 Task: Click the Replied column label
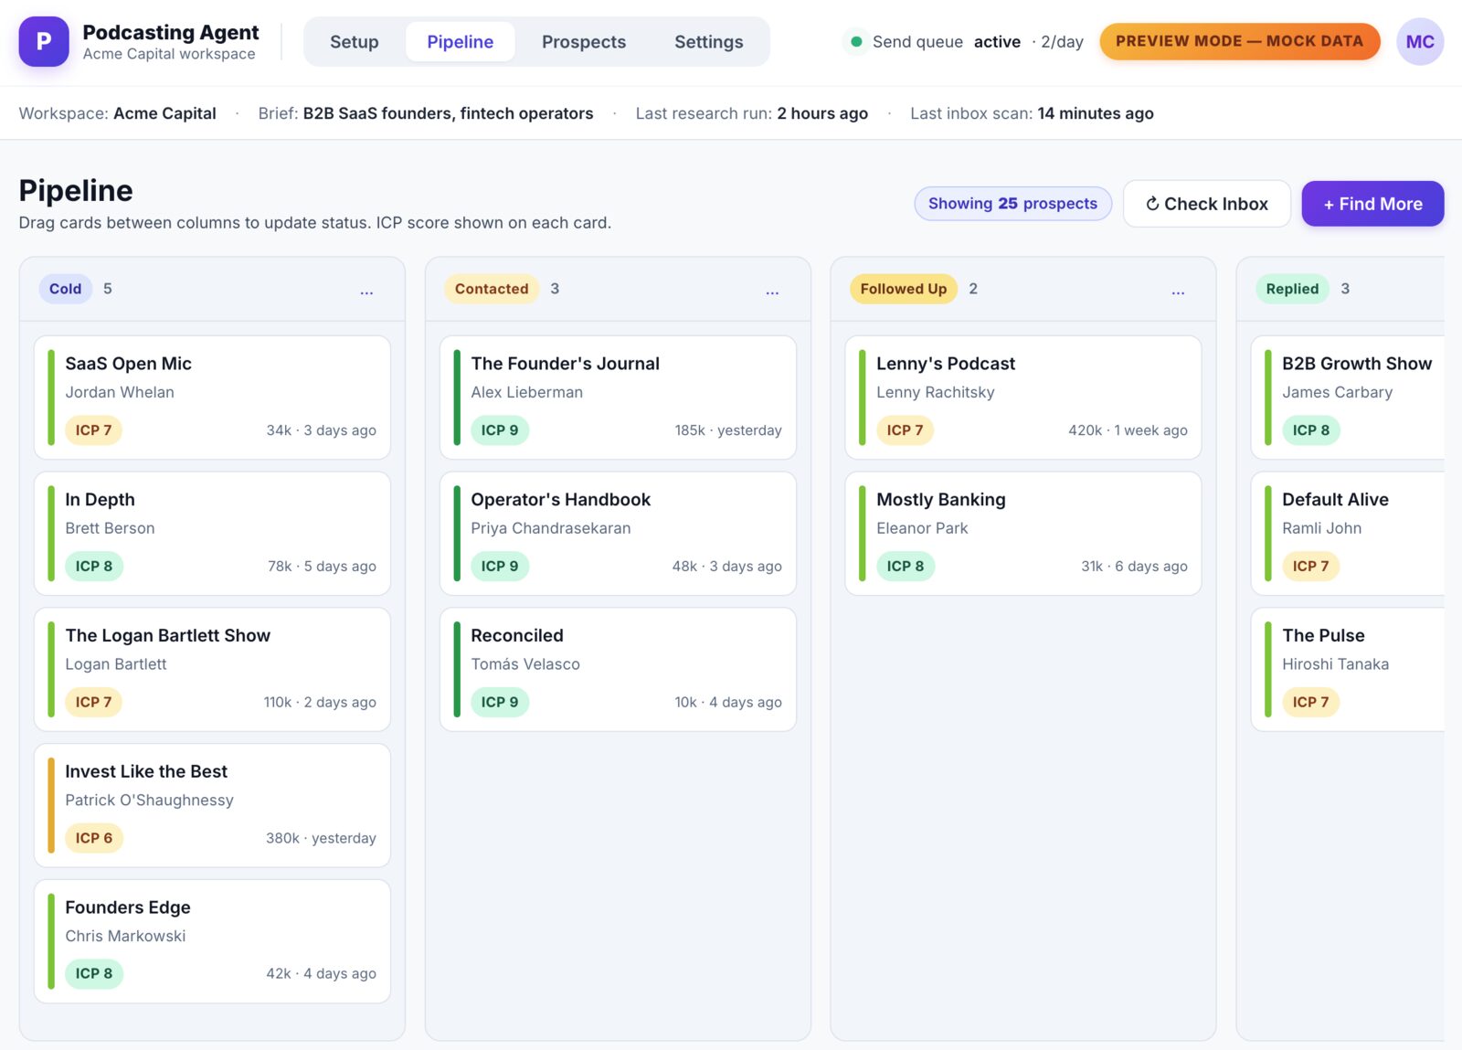pyautogui.click(x=1292, y=289)
